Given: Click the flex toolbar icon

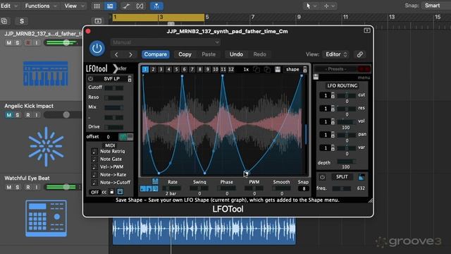Looking at the screenshot, I should click(140, 6).
